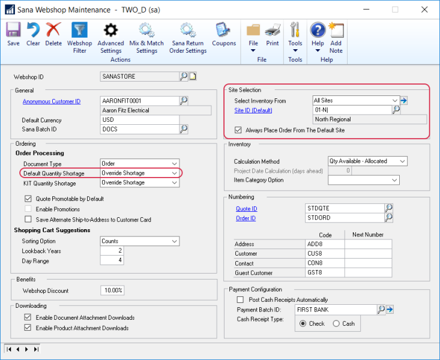Click the Quote ID STDQTE field

coord(345,208)
